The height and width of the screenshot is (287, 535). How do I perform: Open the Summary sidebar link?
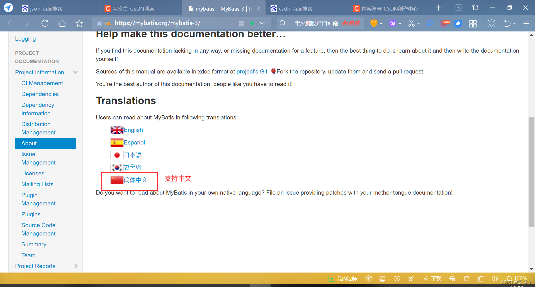tap(34, 244)
